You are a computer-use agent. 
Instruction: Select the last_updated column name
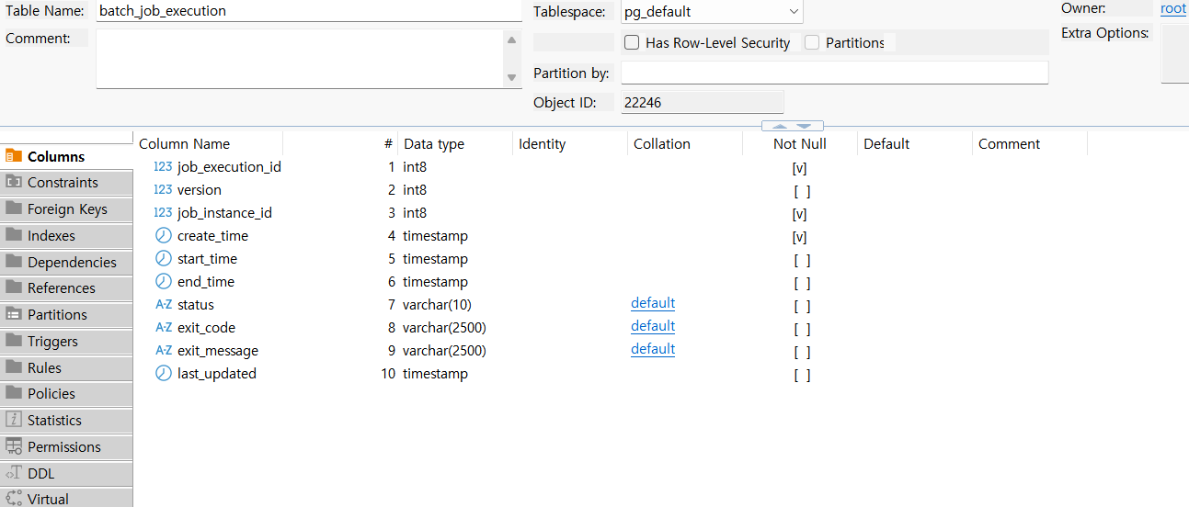coord(217,374)
